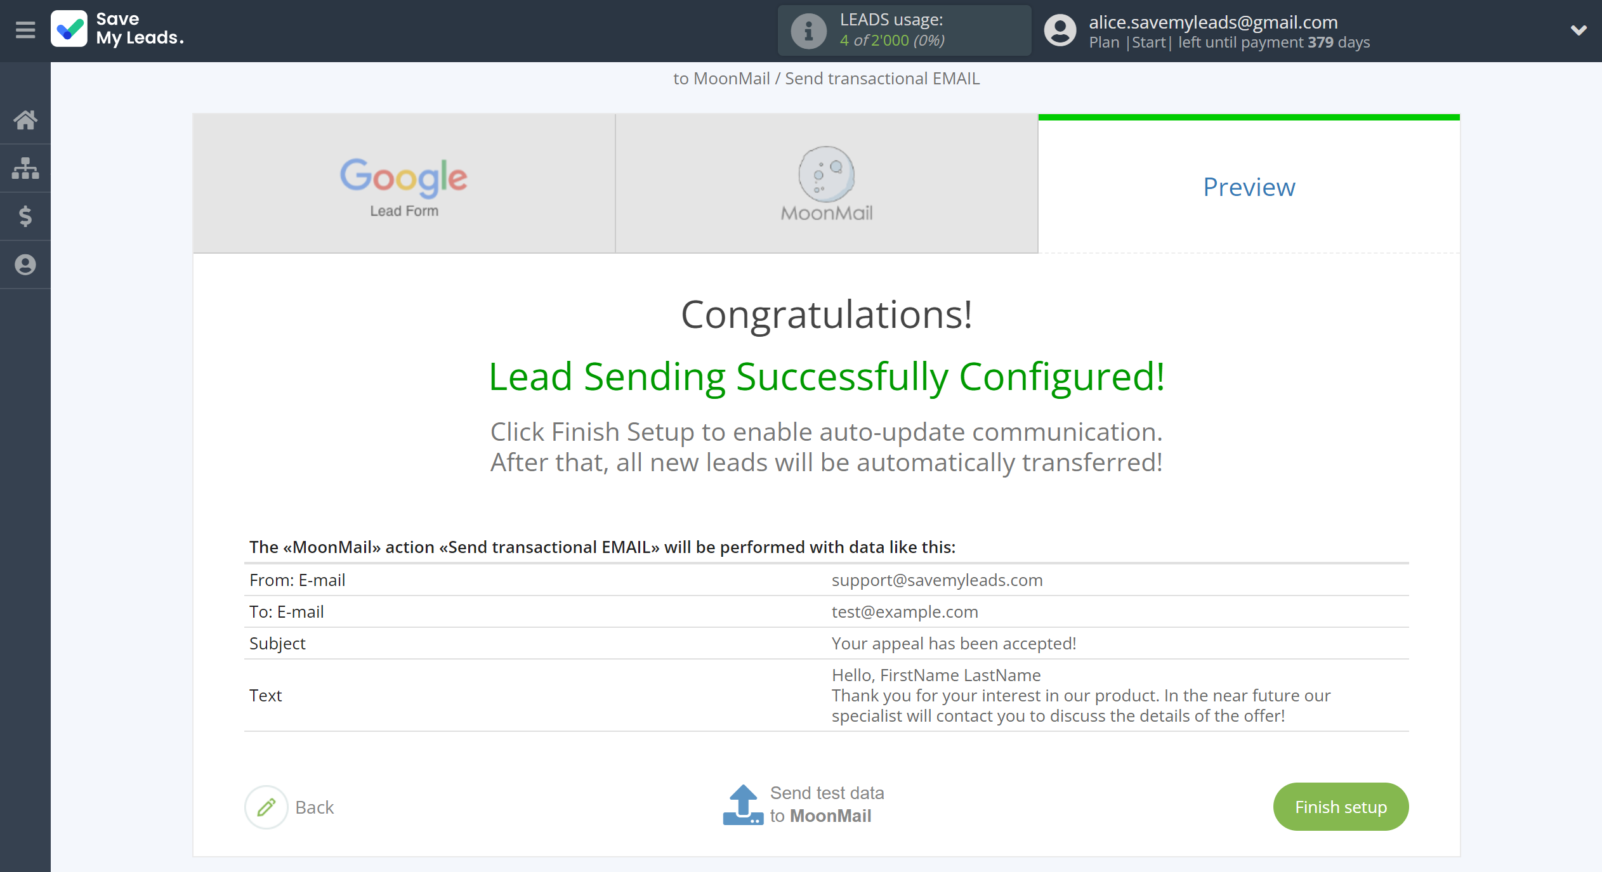Click the hamburger menu icon top-left
This screenshot has height=872, width=1602.
(x=23, y=29)
